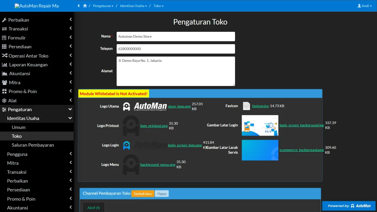Open the logo_printout.png link
The height and width of the screenshot is (212, 377).
pyautogui.click(x=154, y=126)
